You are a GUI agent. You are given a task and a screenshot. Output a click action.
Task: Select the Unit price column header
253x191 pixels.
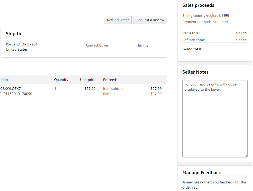point(88,80)
